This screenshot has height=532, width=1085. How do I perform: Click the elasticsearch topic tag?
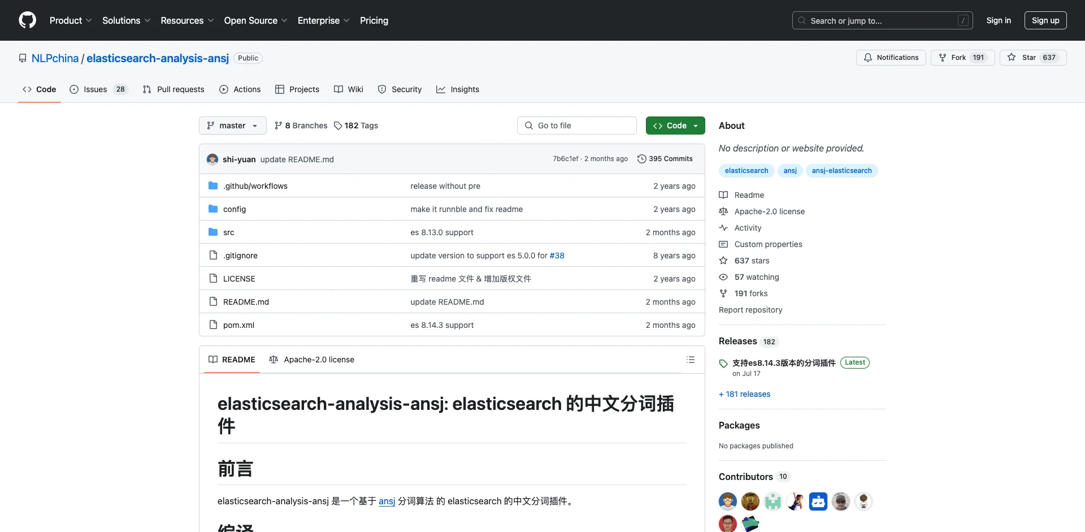(x=747, y=171)
